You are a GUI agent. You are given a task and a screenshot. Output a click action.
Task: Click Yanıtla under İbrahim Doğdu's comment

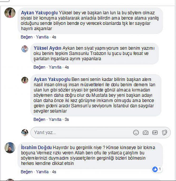pyautogui.click(x=42, y=172)
